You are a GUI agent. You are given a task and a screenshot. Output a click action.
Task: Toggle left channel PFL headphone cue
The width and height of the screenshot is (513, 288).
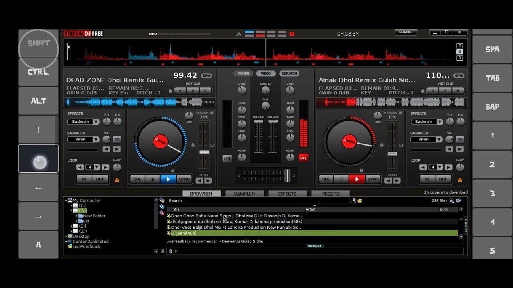point(227,158)
